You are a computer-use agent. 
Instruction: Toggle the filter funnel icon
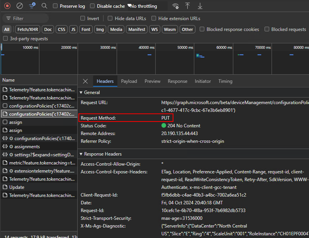click(x=32, y=6)
